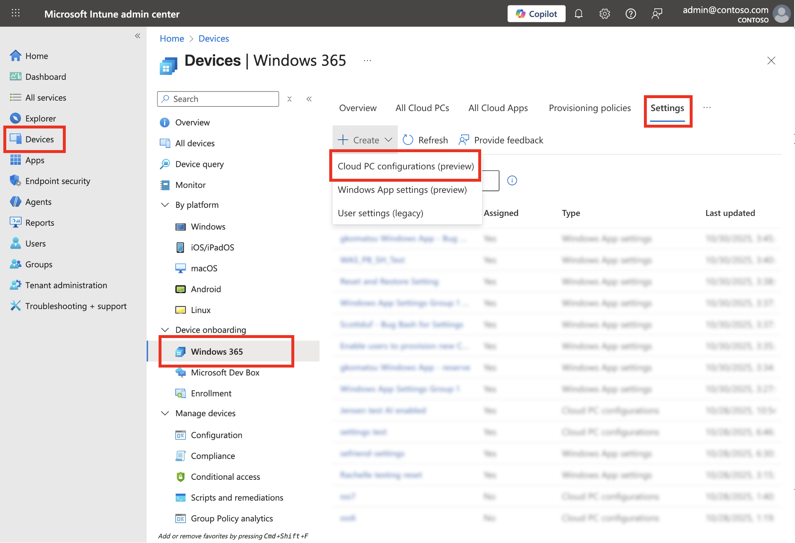This screenshot has height=543, width=795.
Task: Click the Copilot button
Action: (x=536, y=14)
